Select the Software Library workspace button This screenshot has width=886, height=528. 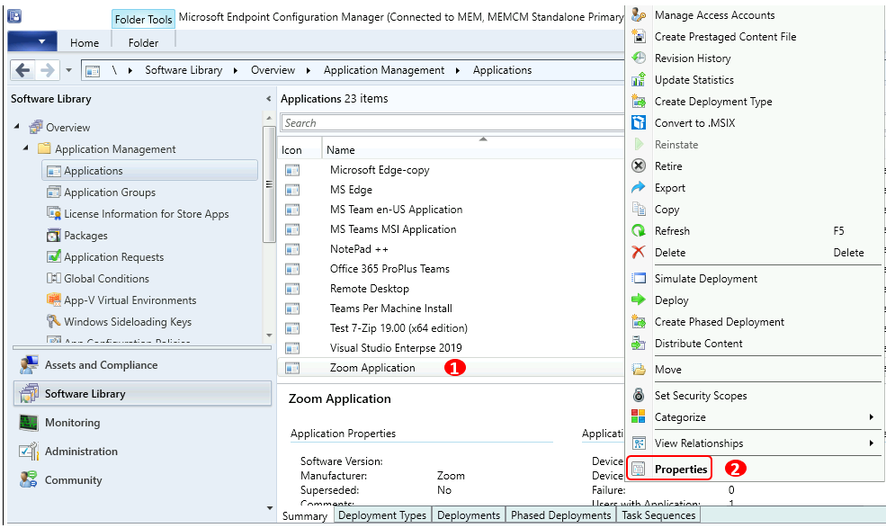[142, 393]
